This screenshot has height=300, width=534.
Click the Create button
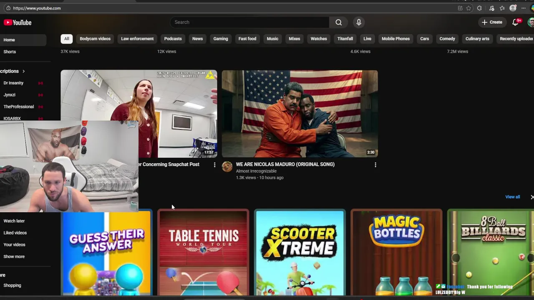[x=492, y=22]
